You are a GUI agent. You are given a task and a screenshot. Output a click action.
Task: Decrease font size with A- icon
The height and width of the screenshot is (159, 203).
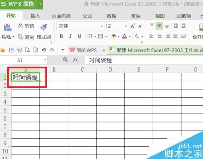click(140, 26)
